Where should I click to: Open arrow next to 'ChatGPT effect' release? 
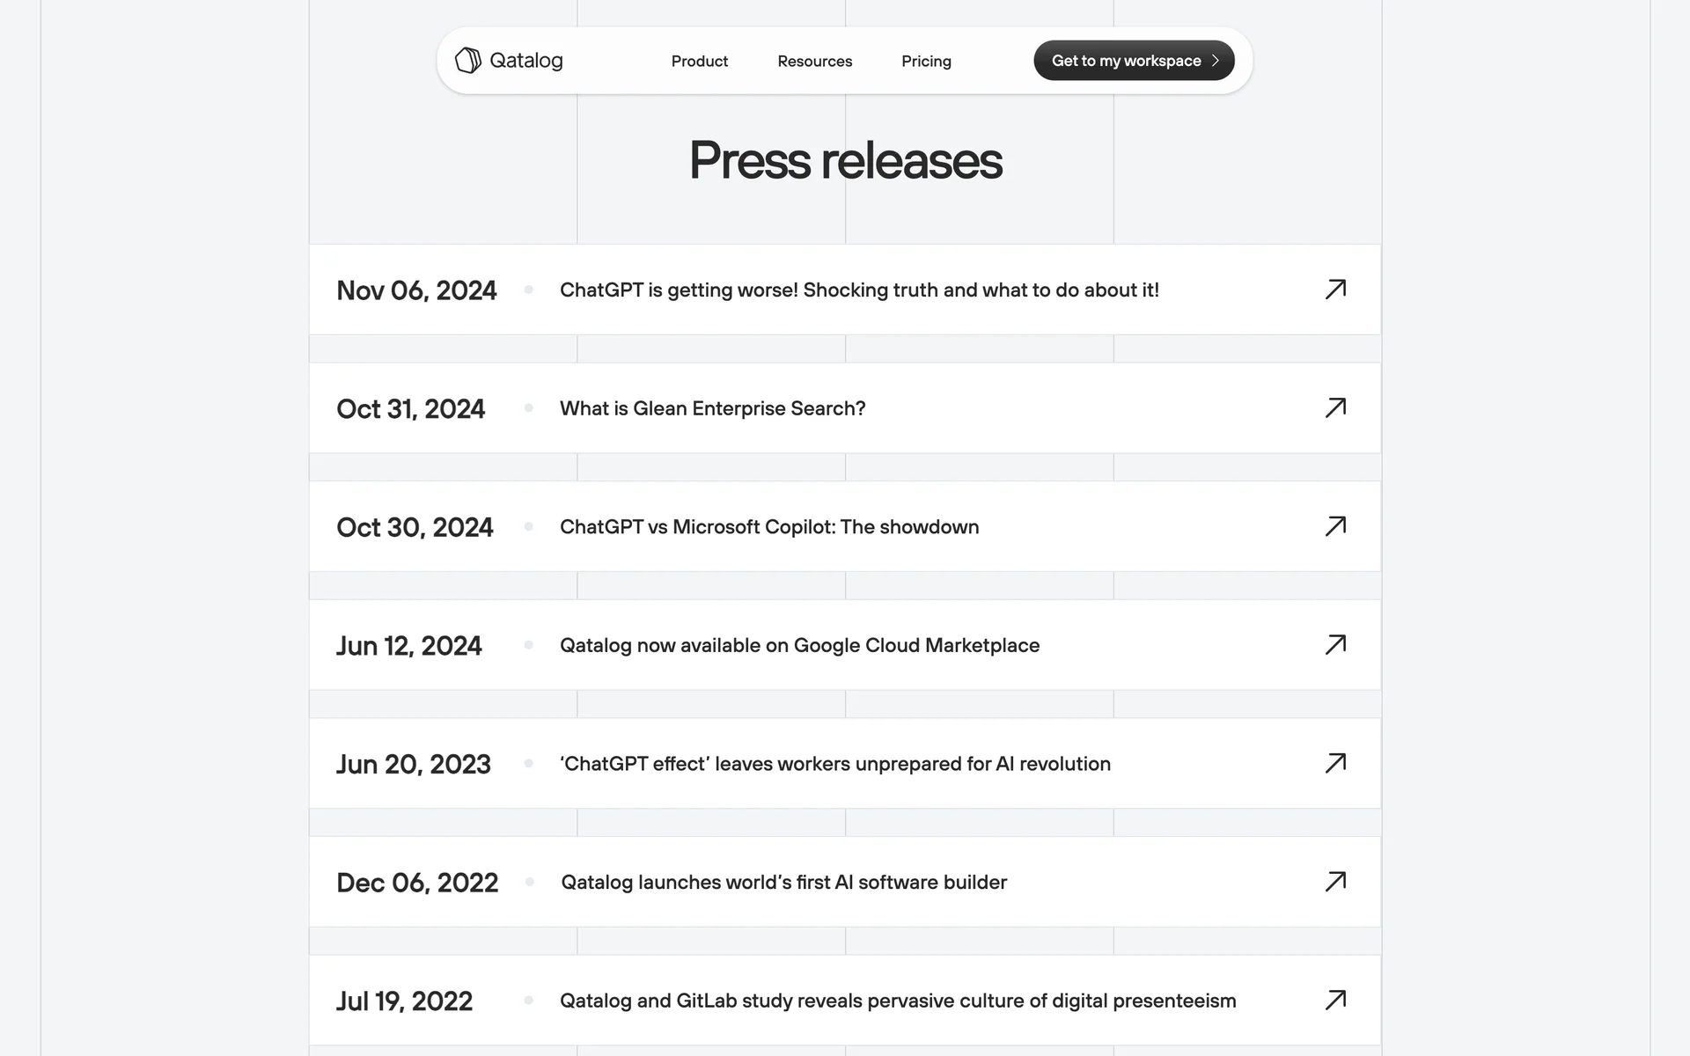click(1335, 763)
